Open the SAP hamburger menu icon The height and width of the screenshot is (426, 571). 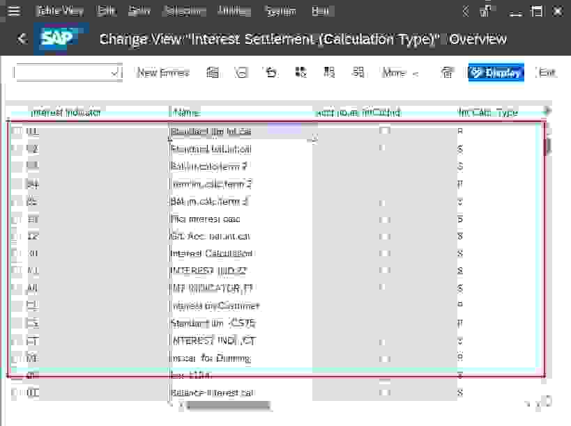[x=13, y=10]
